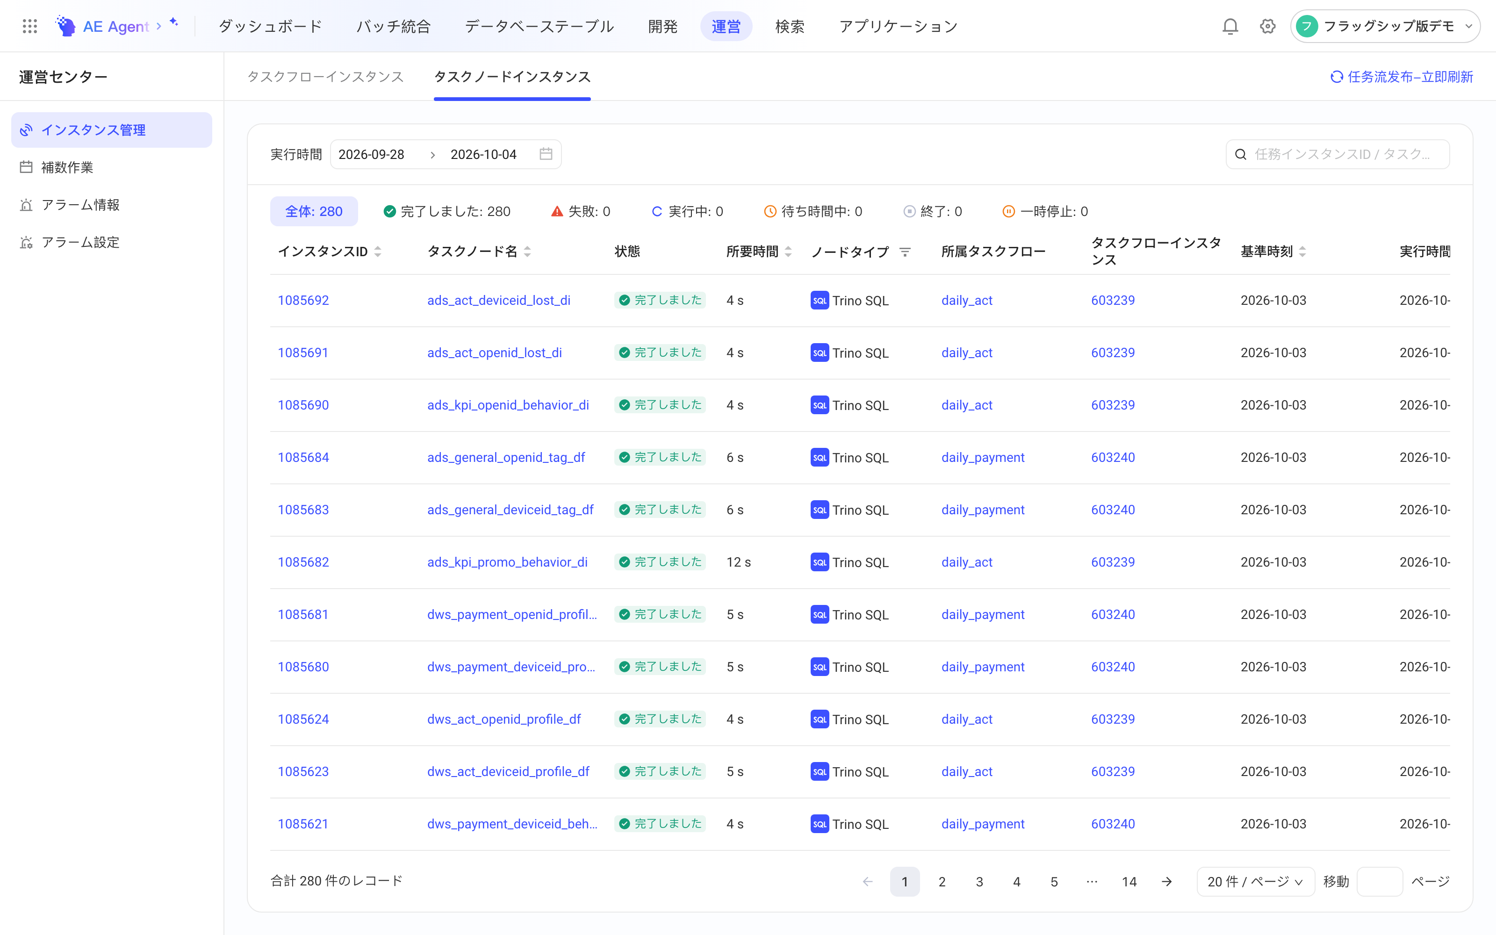
Task: Sort by 基準時刻 column arrows
Action: pos(1302,252)
